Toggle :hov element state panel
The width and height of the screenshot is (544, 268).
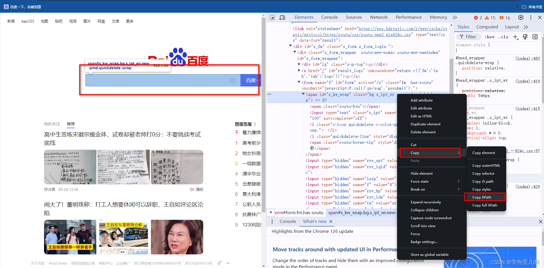(x=489, y=37)
